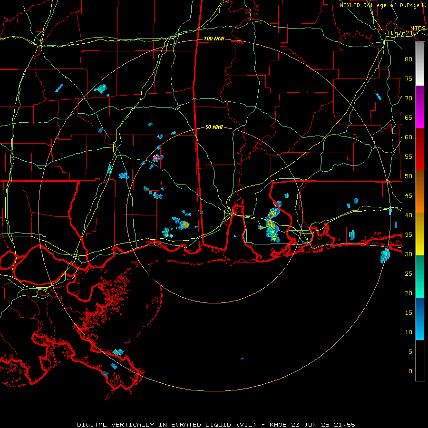Click the "NEXLAB-College of DuPage" credit text

point(379,5)
